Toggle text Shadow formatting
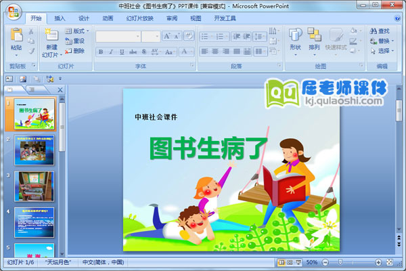This screenshot has height=271, width=406. coord(144,51)
